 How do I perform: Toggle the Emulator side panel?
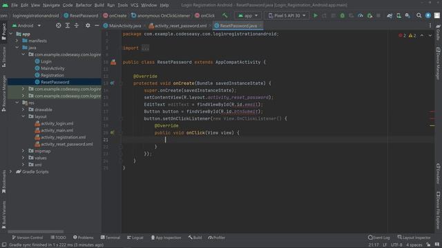438,174
